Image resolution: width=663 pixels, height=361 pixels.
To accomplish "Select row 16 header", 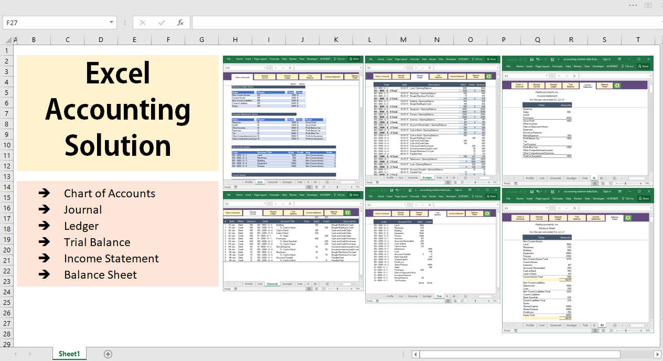I will [x=7, y=208].
